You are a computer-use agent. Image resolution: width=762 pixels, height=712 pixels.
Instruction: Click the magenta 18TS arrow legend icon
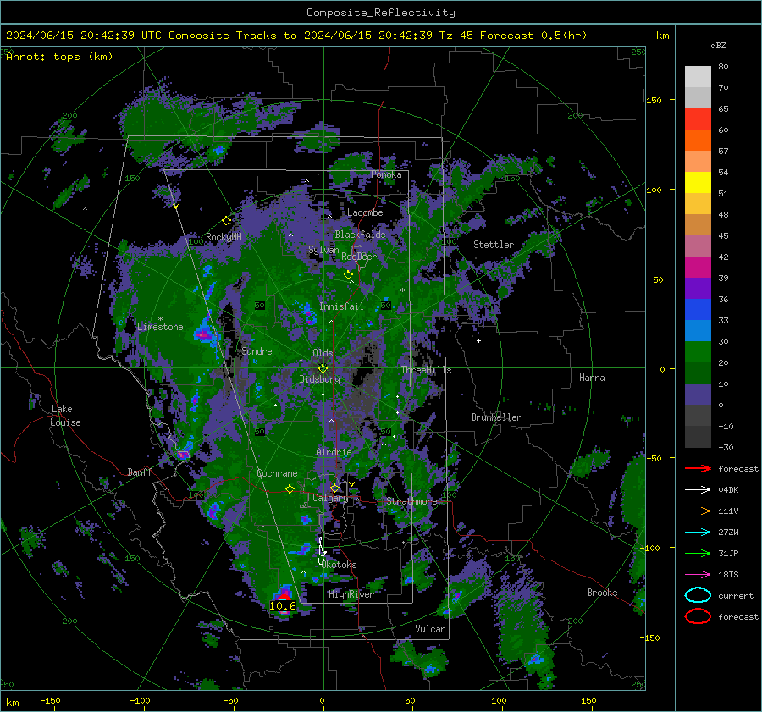click(x=698, y=575)
